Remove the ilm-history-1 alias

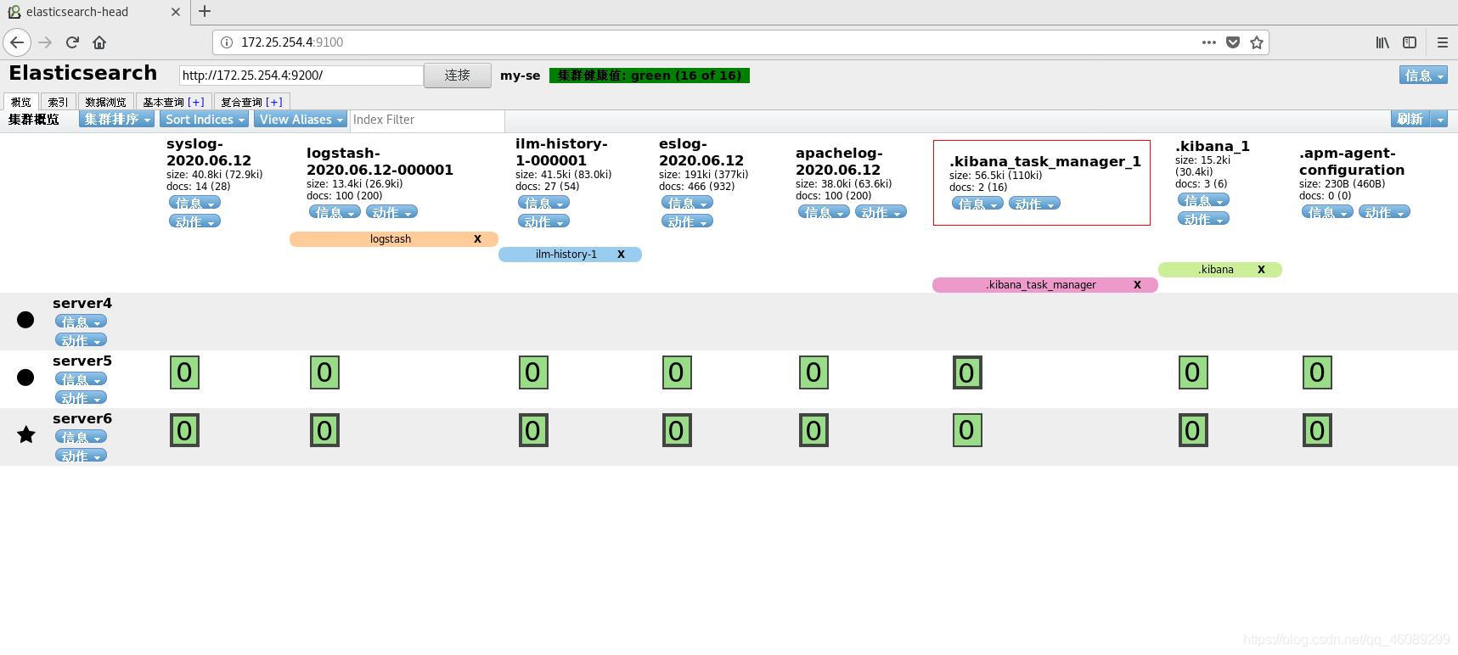pyautogui.click(x=621, y=255)
